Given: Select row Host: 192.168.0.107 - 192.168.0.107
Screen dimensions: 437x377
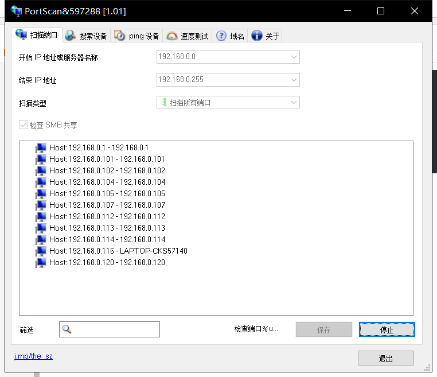Looking at the screenshot, I should click(107, 205).
